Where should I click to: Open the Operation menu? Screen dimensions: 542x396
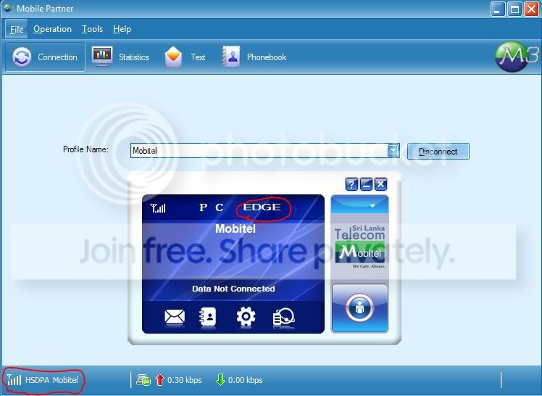pos(53,30)
